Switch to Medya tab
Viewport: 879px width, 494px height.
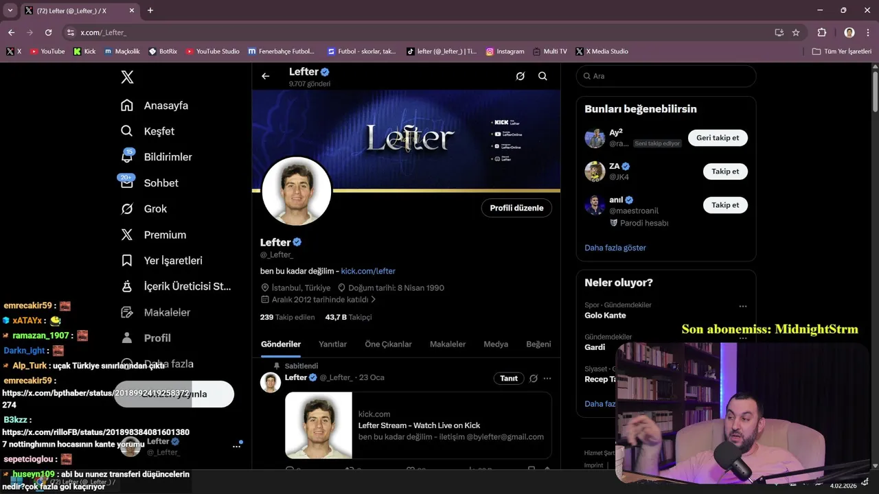[x=496, y=344]
